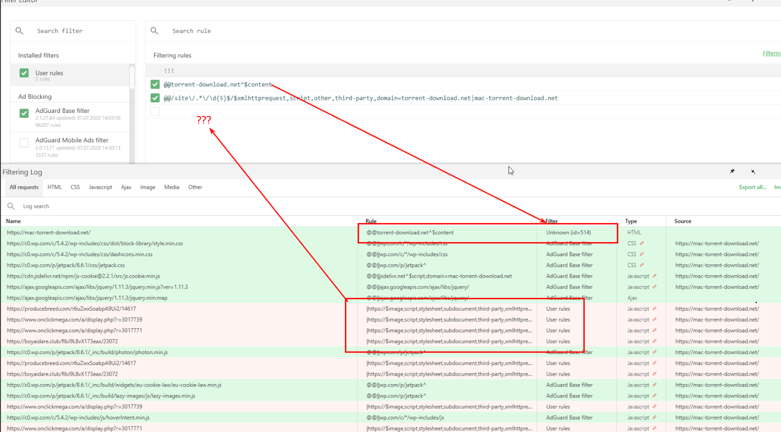Sort log by Name column header
This screenshot has width=781, height=432.
click(x=13, y=221)
